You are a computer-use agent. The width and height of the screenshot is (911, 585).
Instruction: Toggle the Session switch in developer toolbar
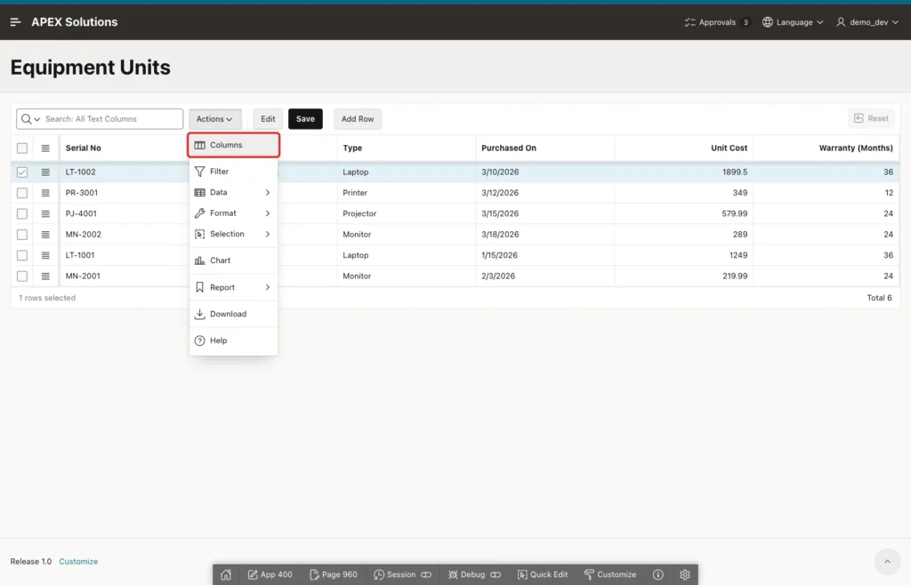pyautogui.click(x=426, y=574)
